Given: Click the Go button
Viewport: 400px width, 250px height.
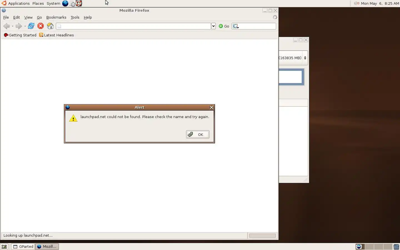Looking at the screenshot, I should [x=224, y=26].
